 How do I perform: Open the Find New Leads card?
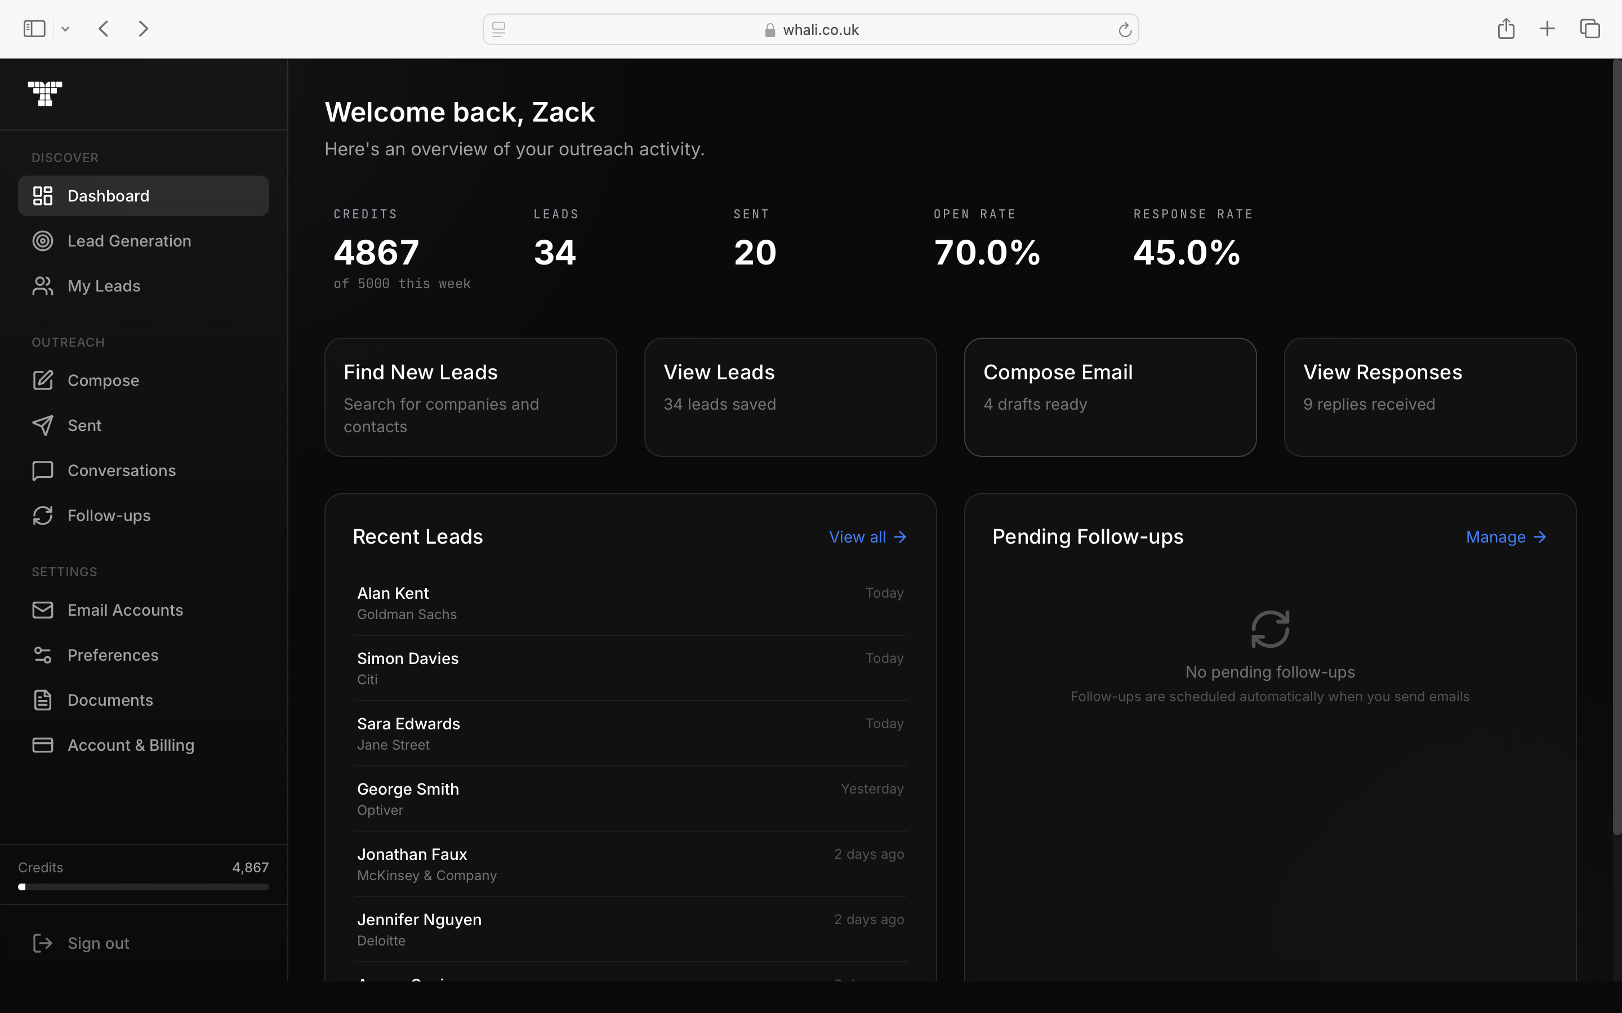pyautogui.click(x=470, y=397)
